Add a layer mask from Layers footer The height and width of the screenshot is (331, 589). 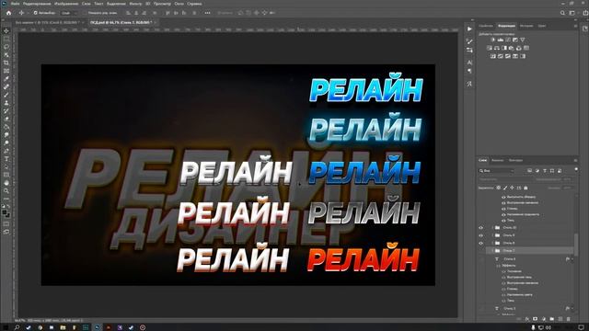click(536, 319)
